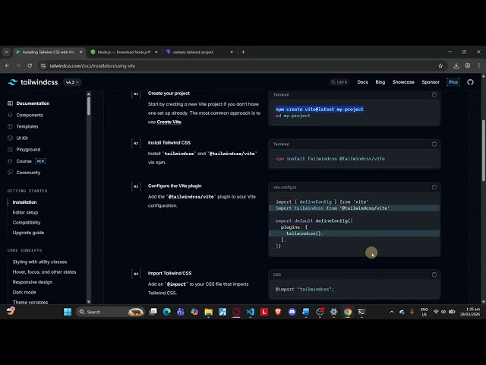486x365 pixels.
Task: Open the Chrome three-dot menu
Action: pyautogui.click(x=479, y=66)
